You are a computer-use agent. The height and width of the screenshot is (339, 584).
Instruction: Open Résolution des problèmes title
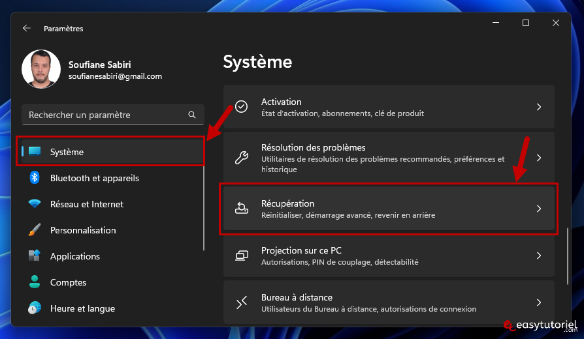[x=313, y=147]
